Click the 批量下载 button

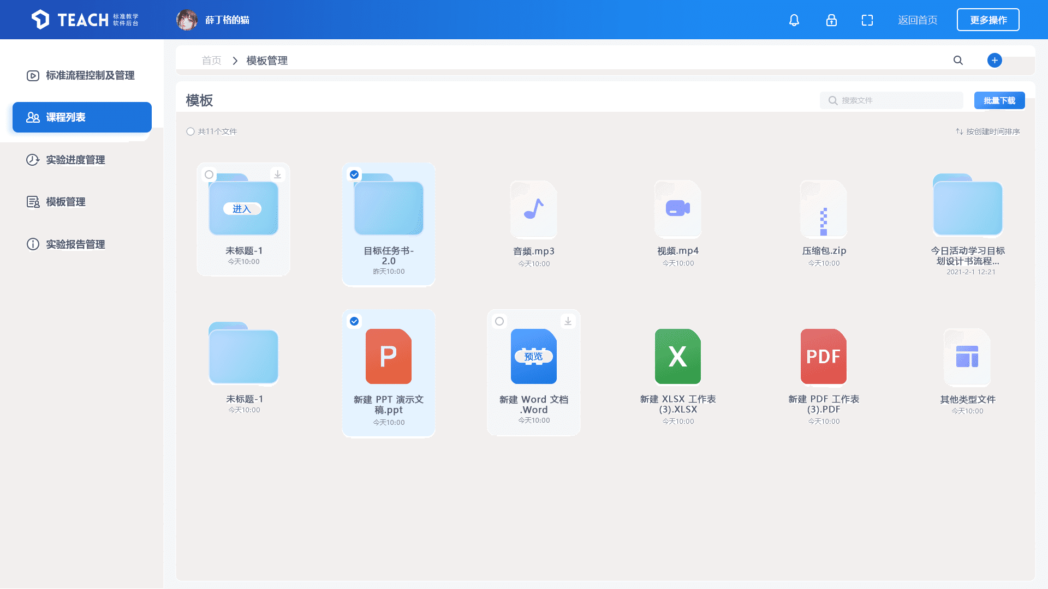tap(999, 100)
